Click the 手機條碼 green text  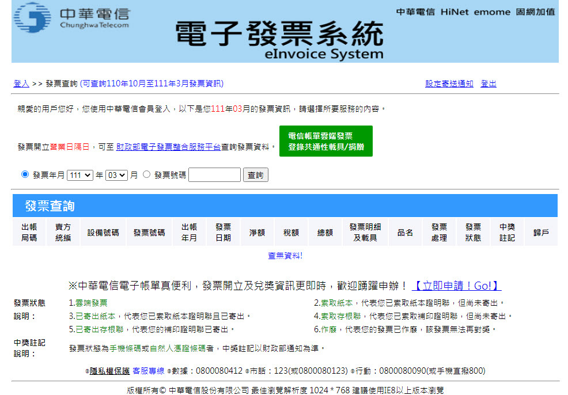[125, 348]
